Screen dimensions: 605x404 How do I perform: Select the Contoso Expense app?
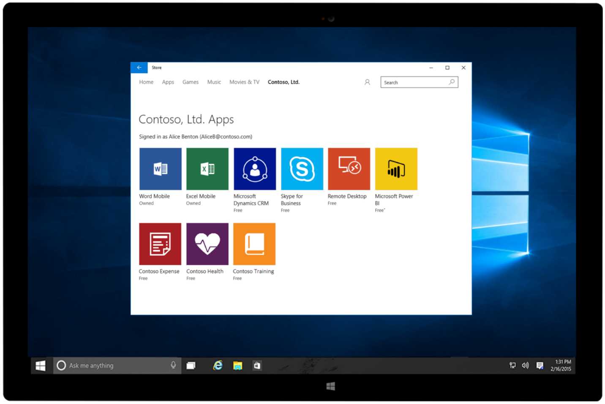coord(160,244)
